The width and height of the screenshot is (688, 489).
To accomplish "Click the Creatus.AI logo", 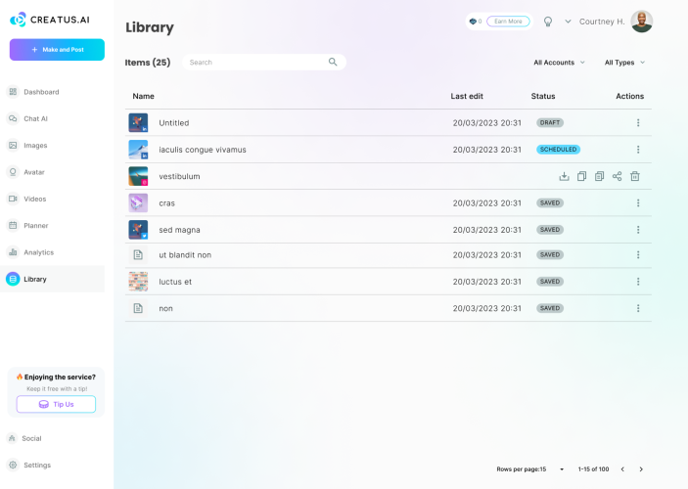I will 50,20.
